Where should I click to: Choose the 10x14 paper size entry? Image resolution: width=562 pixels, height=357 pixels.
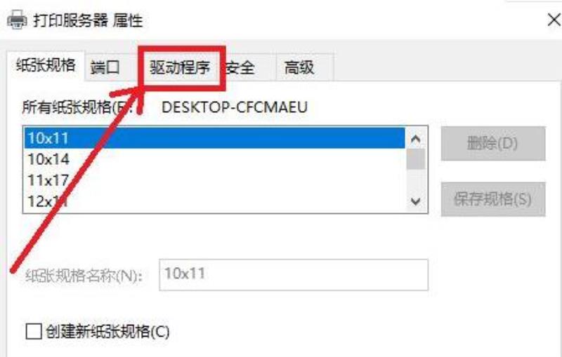(214, 159)
